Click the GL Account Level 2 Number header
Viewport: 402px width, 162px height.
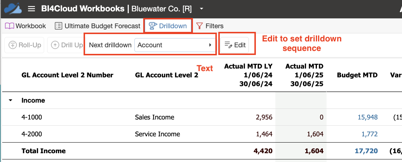pos(67,75)
